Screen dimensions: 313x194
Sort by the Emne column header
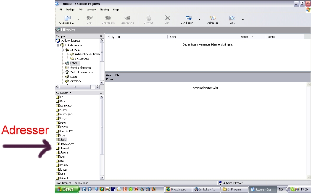click(x=202, y=37)
